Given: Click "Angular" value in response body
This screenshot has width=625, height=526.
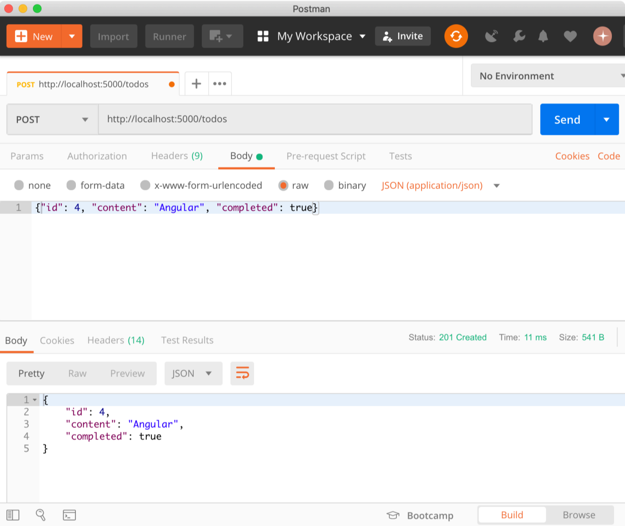Looking at the screenshot, I should [x=153, y=424].
